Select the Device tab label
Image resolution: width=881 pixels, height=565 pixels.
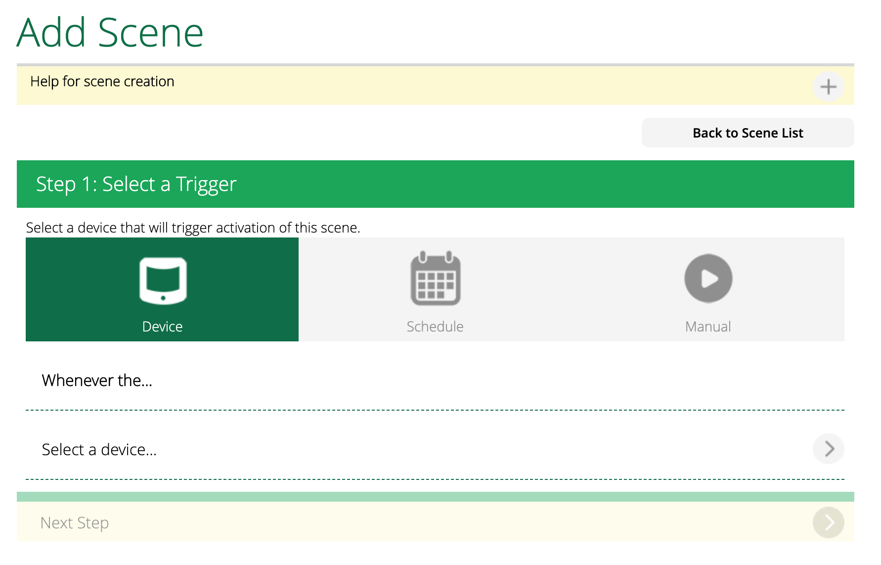coord(162,327)
